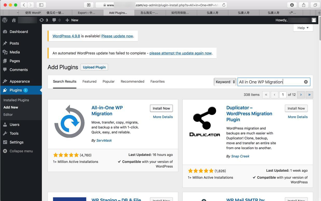
Task: Switch to the Add Plugins browser tab
Action: coord(119,13)
